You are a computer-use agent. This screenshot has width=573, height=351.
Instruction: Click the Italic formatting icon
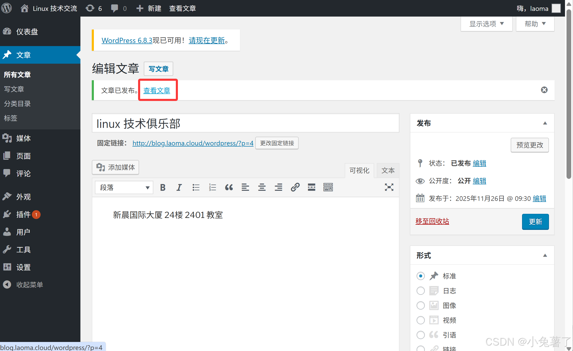(x=179, y=187)
